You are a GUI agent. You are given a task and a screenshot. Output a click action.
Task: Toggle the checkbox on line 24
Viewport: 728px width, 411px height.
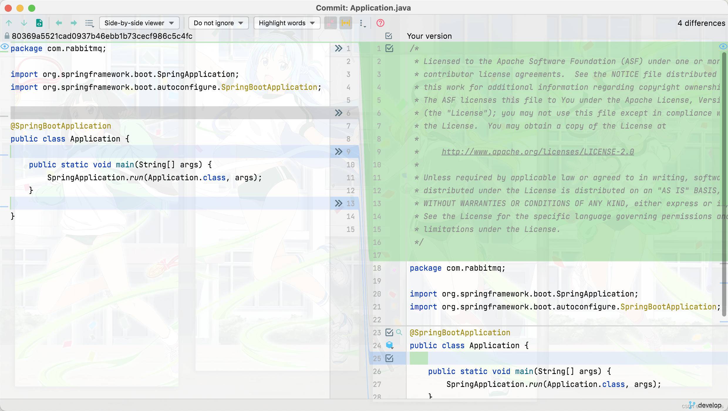(390, 346)
